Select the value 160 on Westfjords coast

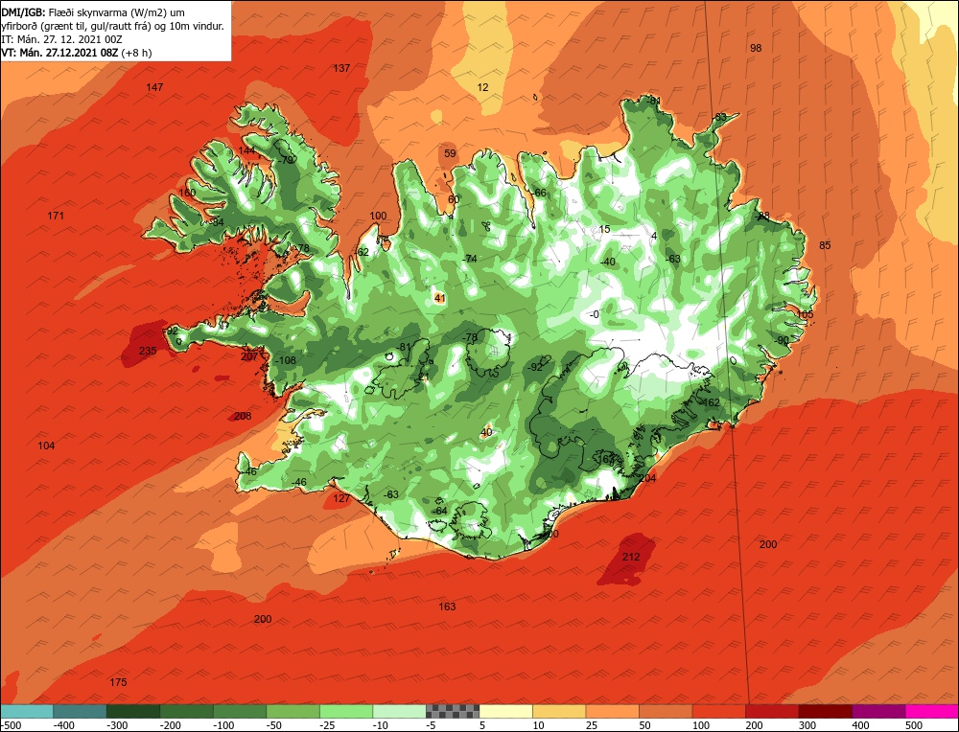point(187,193)
